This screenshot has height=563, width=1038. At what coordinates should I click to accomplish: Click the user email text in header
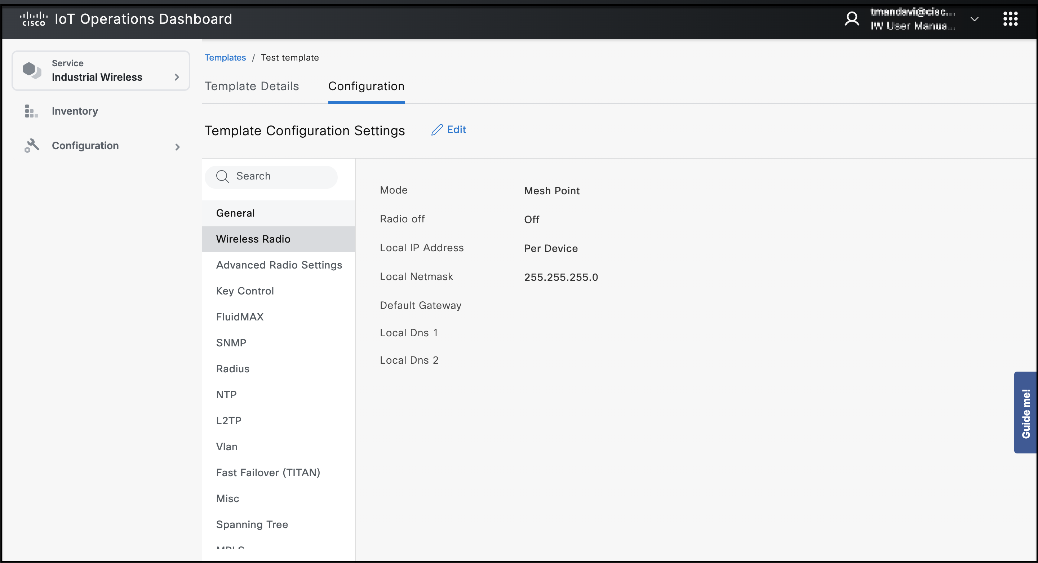tap(912, 12)
